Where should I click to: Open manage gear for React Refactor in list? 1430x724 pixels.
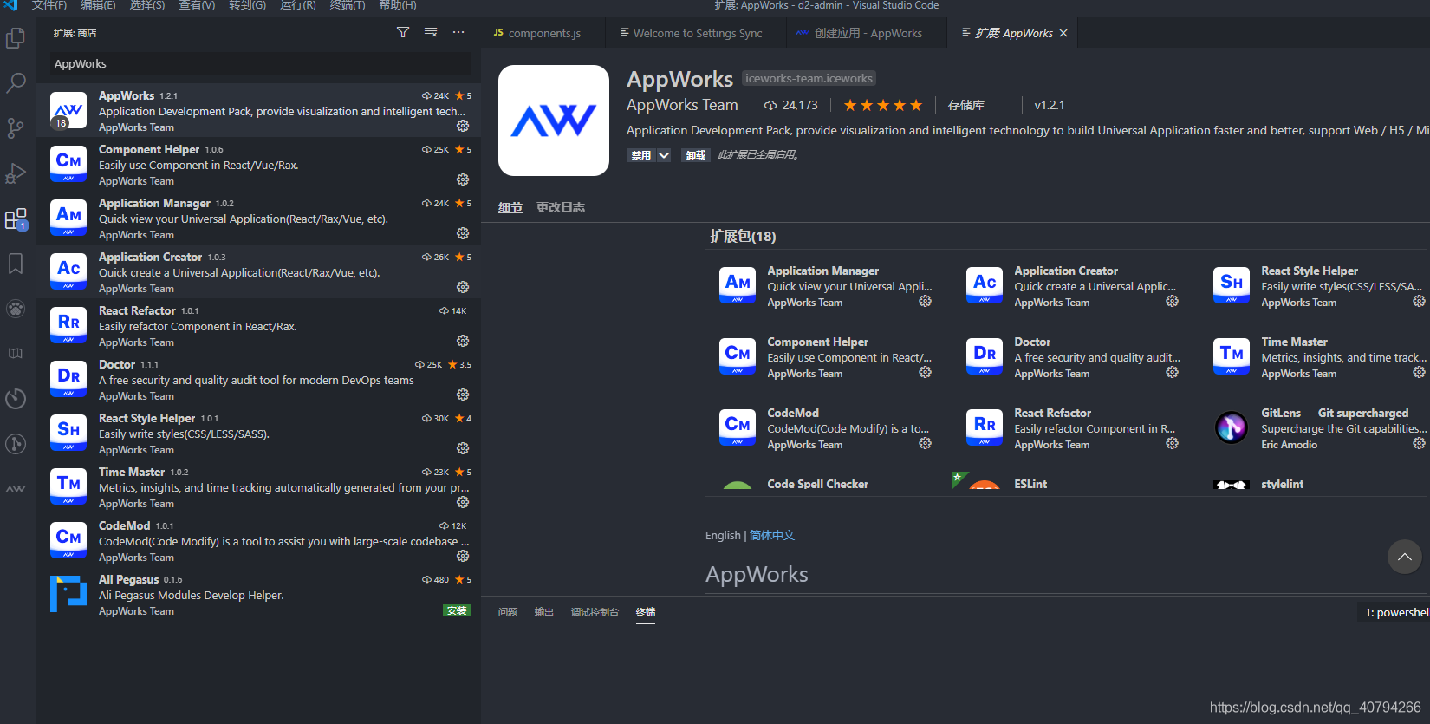click(463, 341)
